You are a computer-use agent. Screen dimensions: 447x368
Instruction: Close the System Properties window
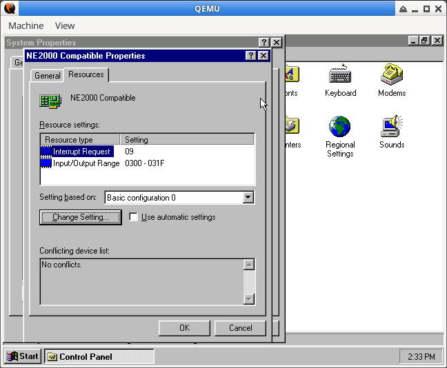[x=277, y=43]
